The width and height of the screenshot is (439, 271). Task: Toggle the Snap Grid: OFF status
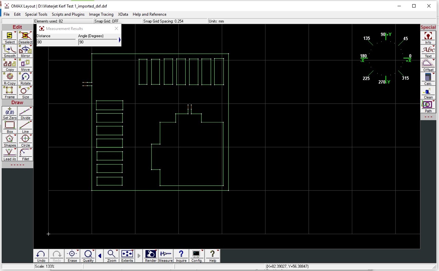pos(118,21)
